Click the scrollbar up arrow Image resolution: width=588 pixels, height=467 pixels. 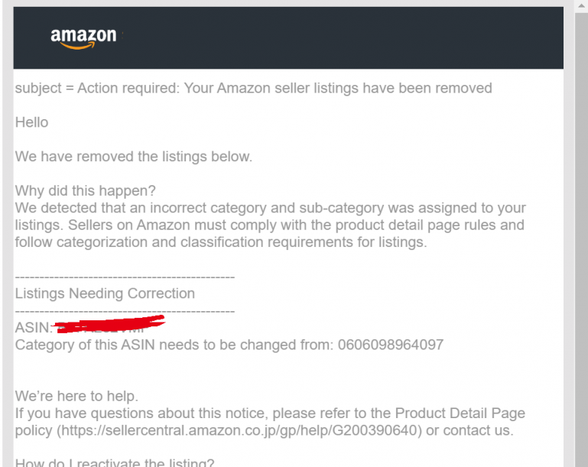[x=581, y=5]
